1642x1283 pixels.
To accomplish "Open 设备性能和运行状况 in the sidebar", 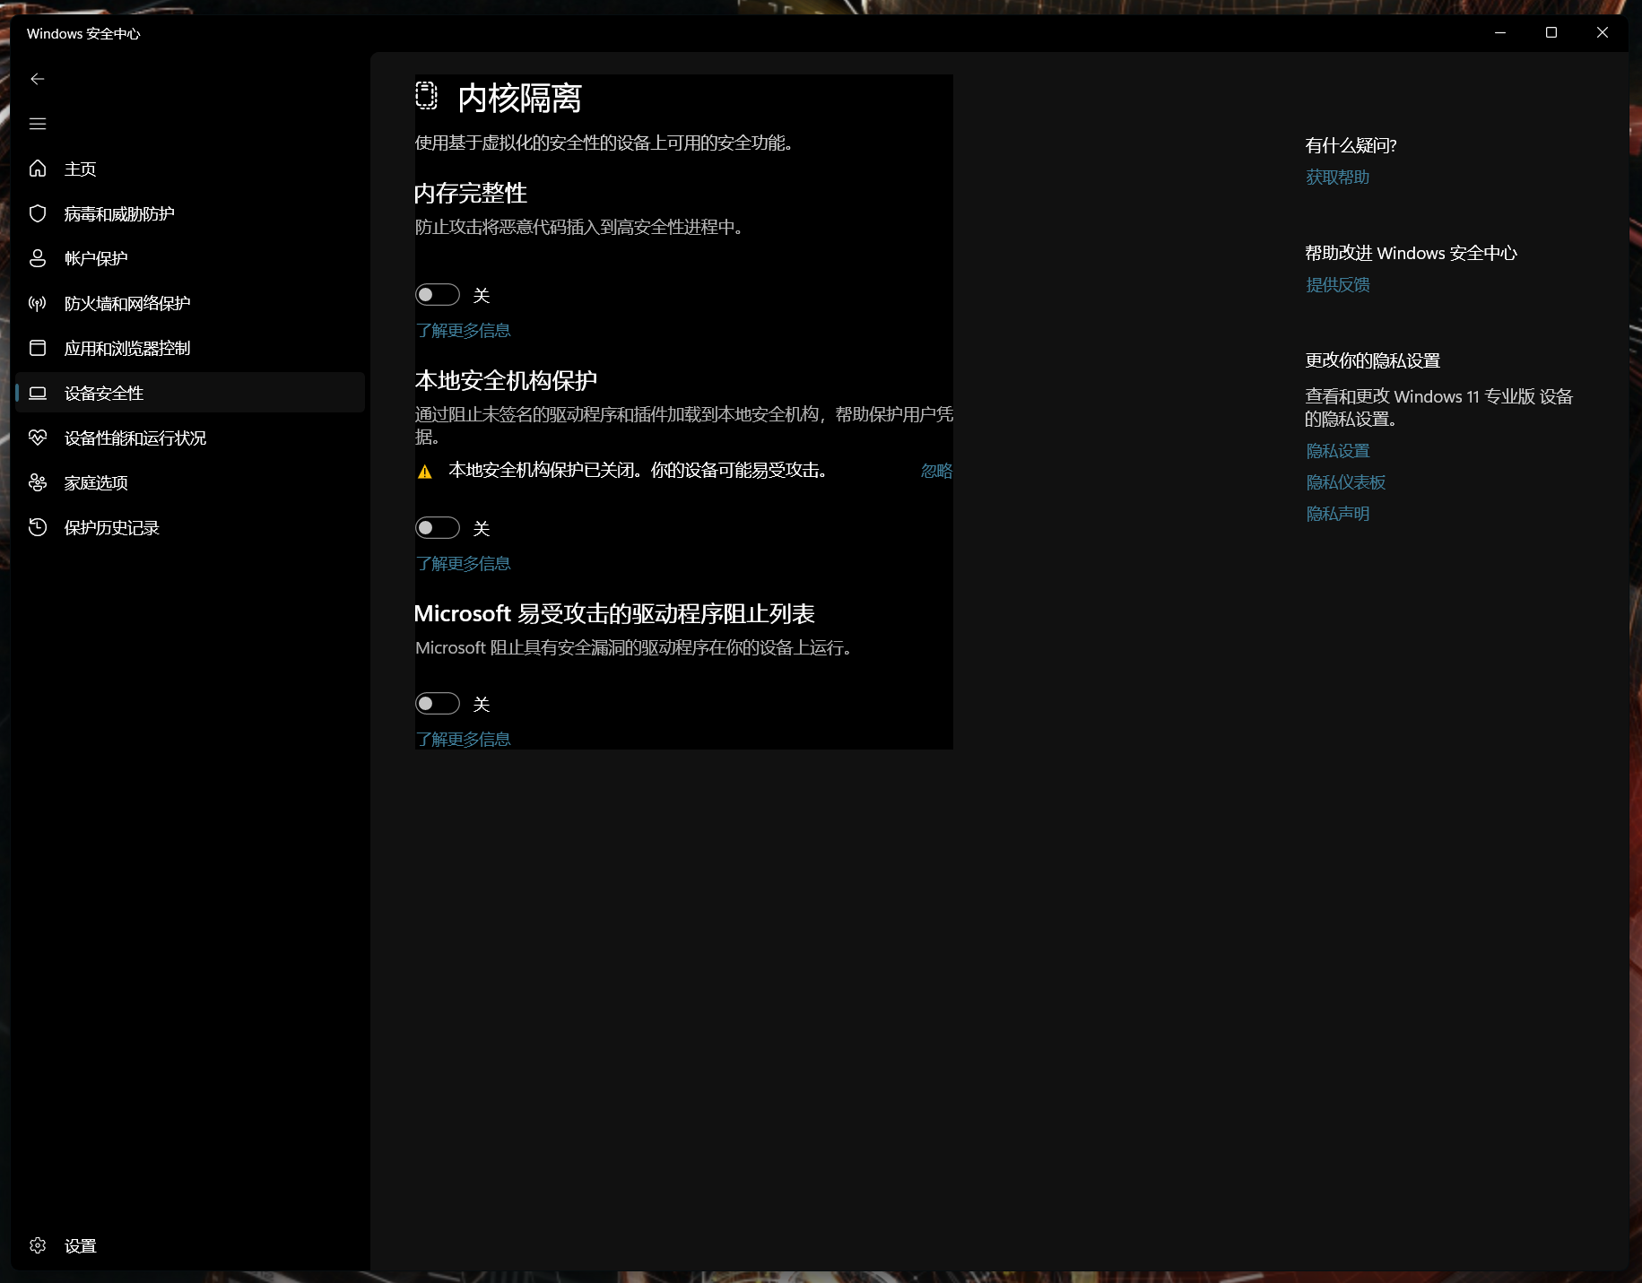I will tap(190, 438).
